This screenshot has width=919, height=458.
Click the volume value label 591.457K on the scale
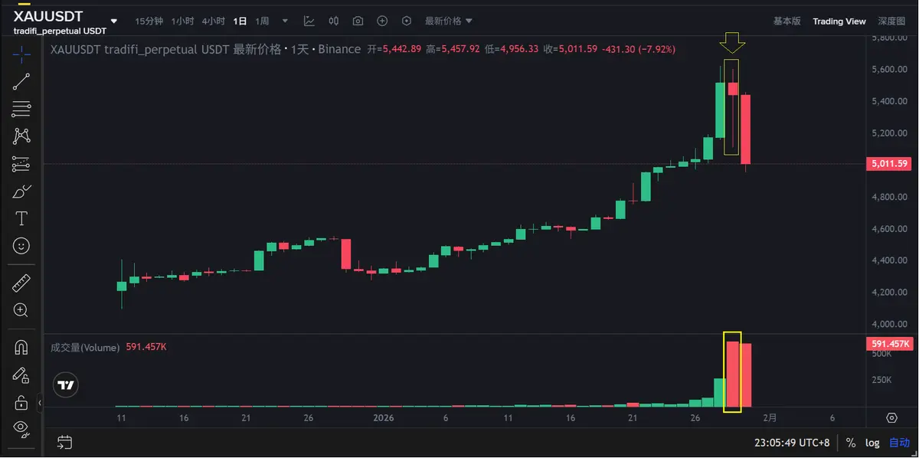[x=889, y=344]
